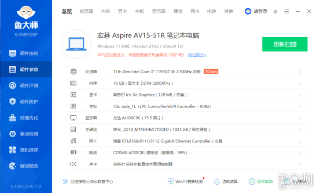Viewport: 317px width, 193px height.
Task: Click version number 6.1021.3140.712
Action: pos(26,186)
